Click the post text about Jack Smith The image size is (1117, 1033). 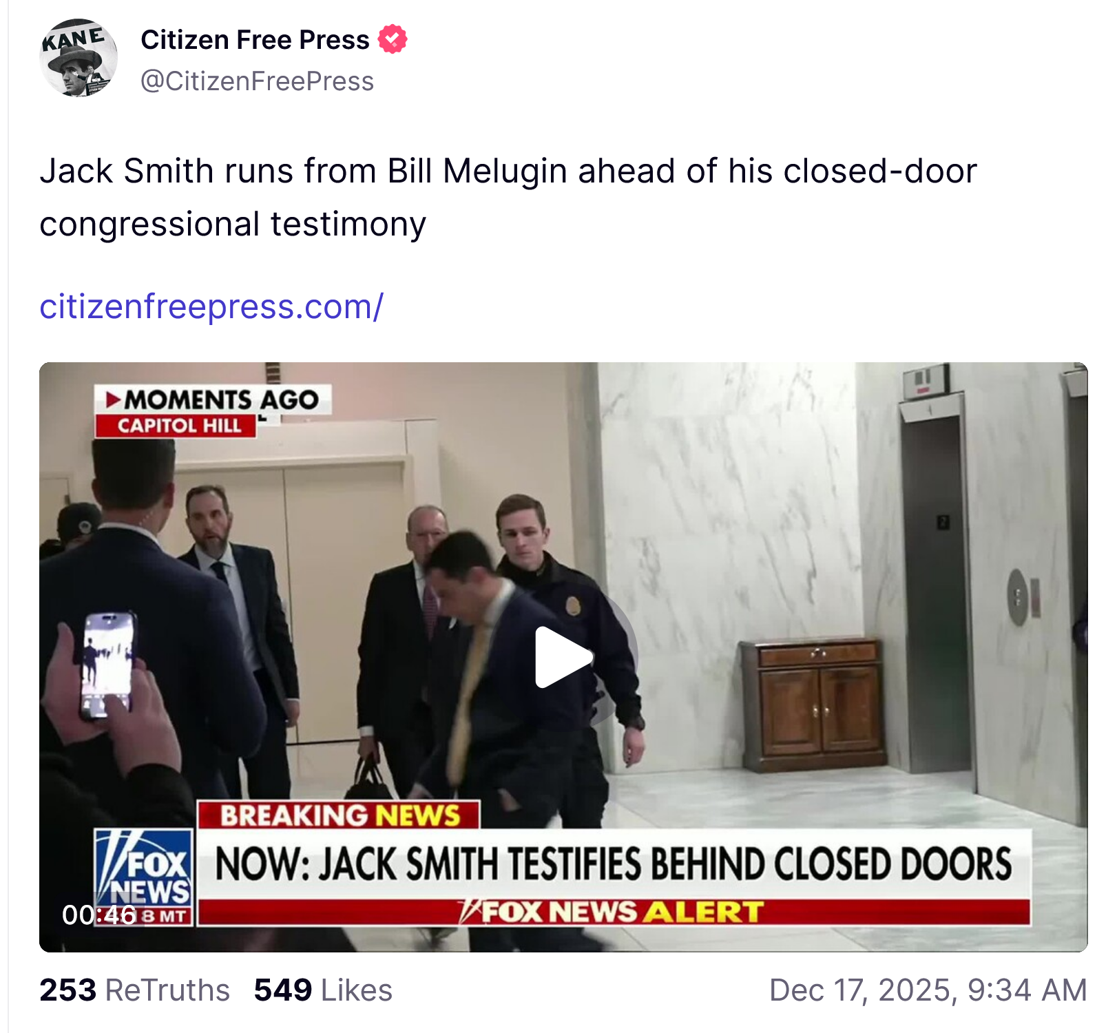click(x=508, y=198)
